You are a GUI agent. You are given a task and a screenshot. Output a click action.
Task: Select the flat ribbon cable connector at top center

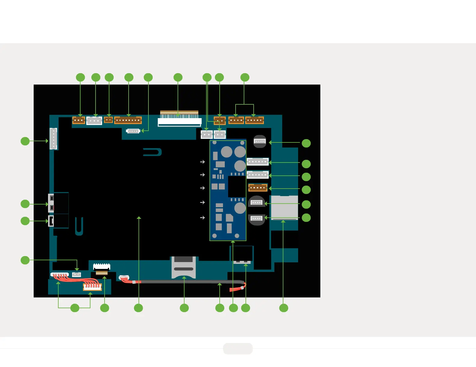click(179, 118)
